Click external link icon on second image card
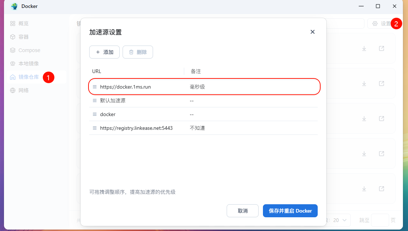Viewport: 408px width, 231px height. (382, 84)
